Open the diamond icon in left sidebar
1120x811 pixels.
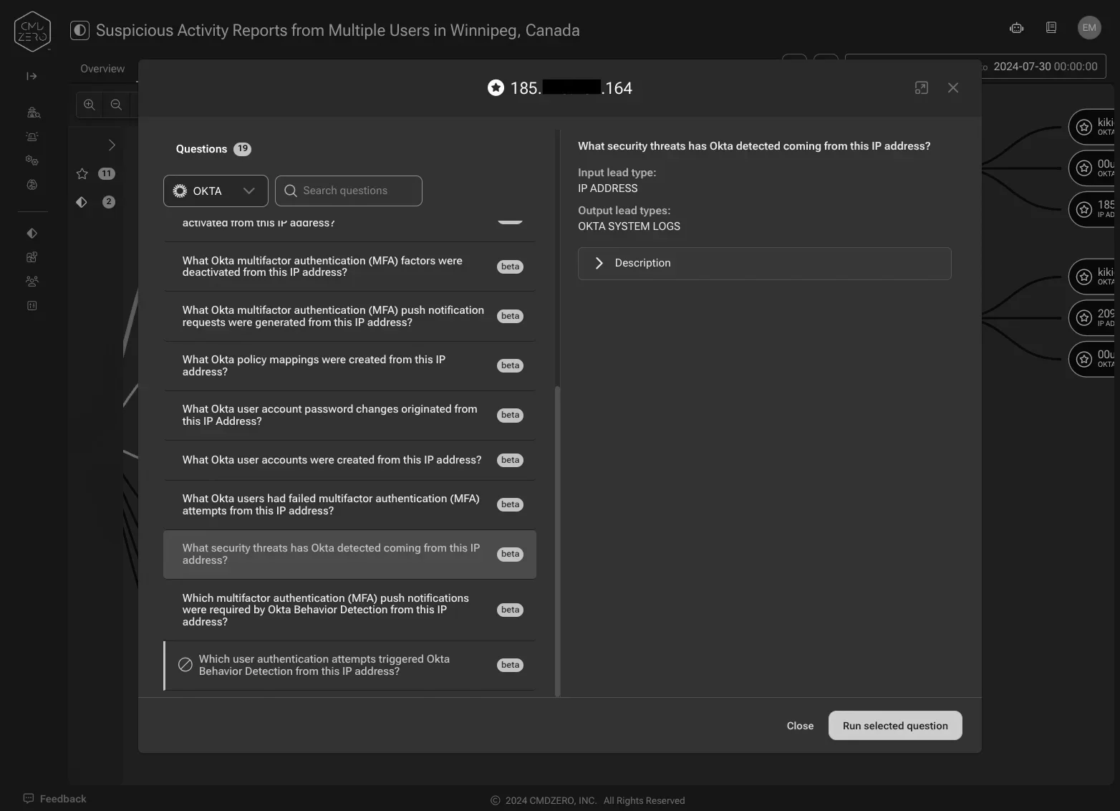(32, 234)
